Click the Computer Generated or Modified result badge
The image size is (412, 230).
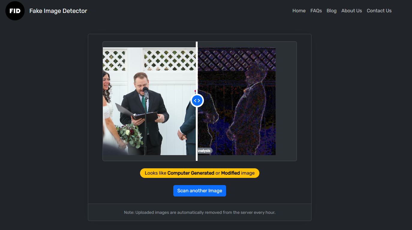(200, 173)
